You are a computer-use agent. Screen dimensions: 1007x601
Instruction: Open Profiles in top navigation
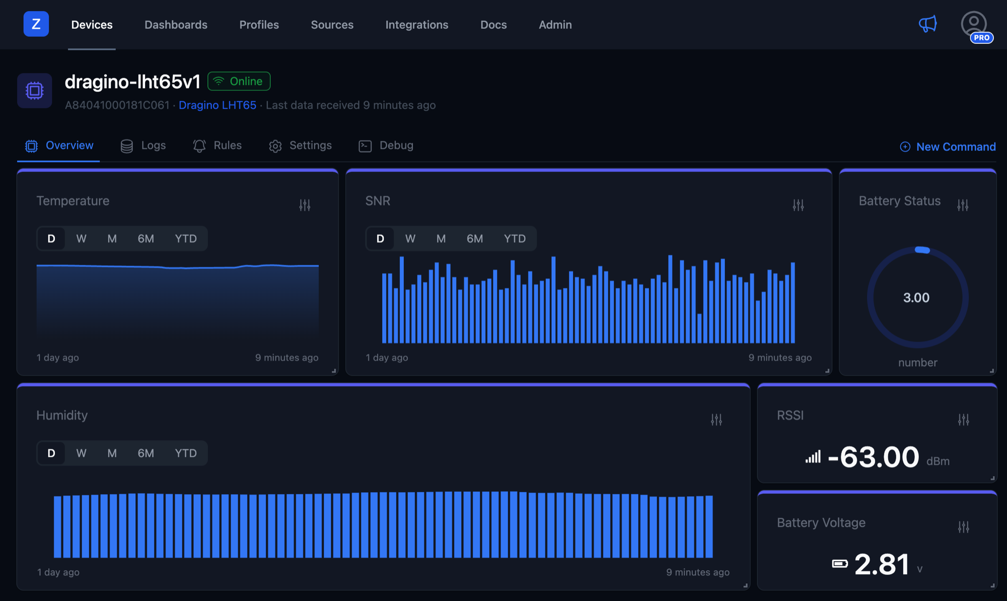coord(259,25)
